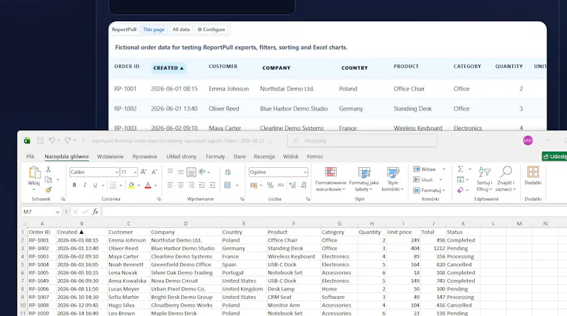Click the Clear eraser icon
This screenshot has width=567, height=316.
(460, 190)
